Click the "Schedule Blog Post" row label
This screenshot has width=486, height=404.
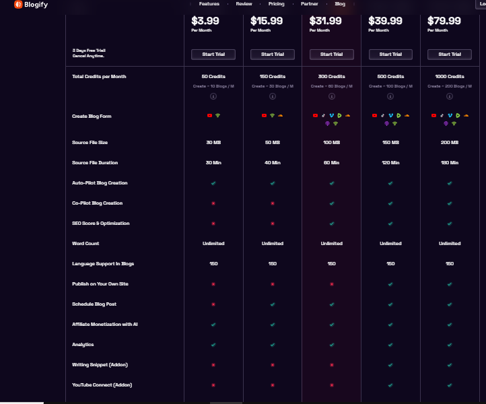point(94,304)
